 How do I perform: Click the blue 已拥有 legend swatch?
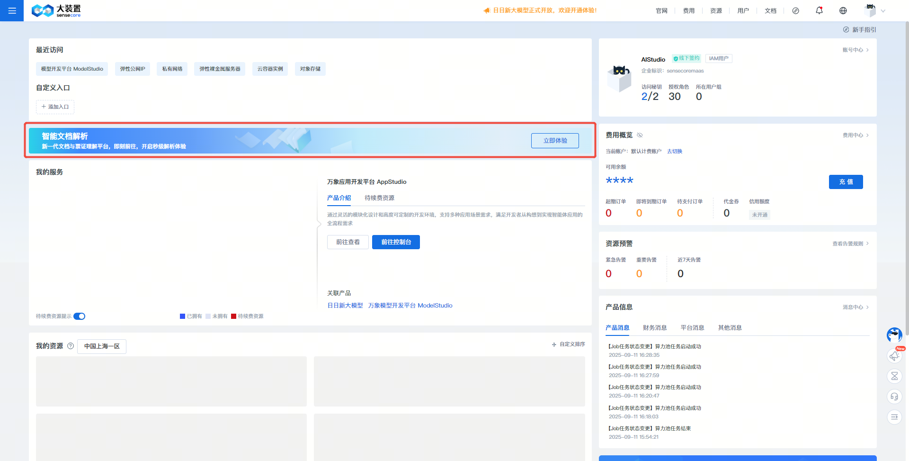182,316
